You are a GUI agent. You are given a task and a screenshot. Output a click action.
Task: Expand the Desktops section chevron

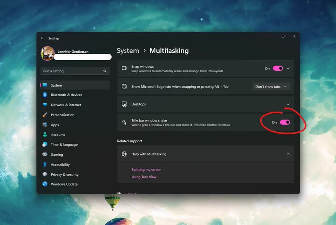coord(288,104)
